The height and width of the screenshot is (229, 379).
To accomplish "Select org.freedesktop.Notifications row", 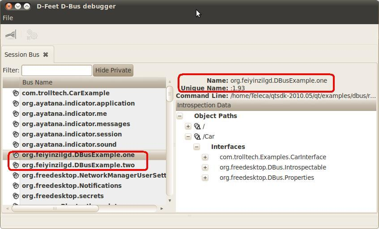I will [x=84, y=186].
